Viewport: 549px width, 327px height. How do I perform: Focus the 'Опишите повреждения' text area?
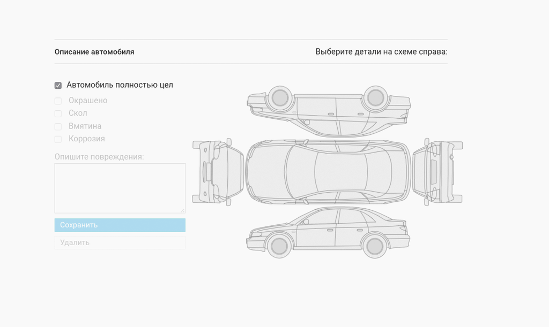(x=120, y=188)
